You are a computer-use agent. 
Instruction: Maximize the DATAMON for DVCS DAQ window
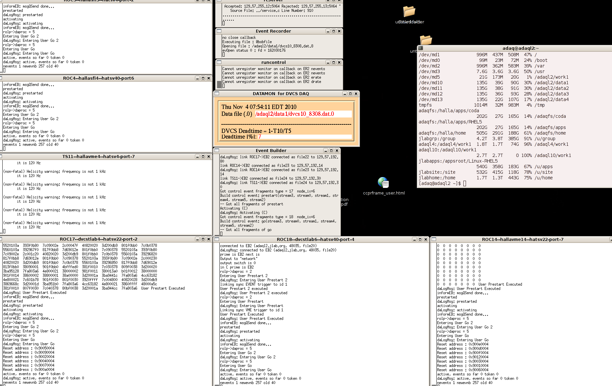coord(350,93)
